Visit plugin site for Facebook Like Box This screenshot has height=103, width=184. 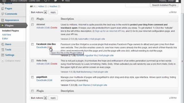pyautogui.click(x=106, y=55)
